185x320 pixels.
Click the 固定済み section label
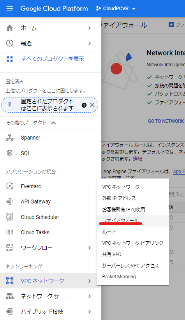(15, 81)
